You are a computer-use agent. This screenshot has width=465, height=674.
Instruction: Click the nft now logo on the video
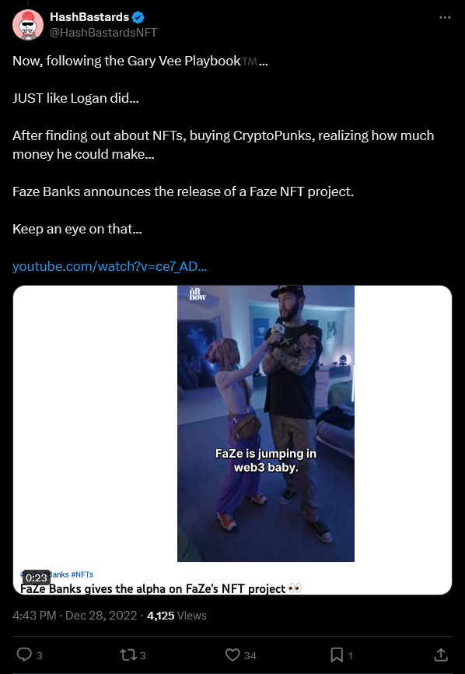click(x=198, y=293)
